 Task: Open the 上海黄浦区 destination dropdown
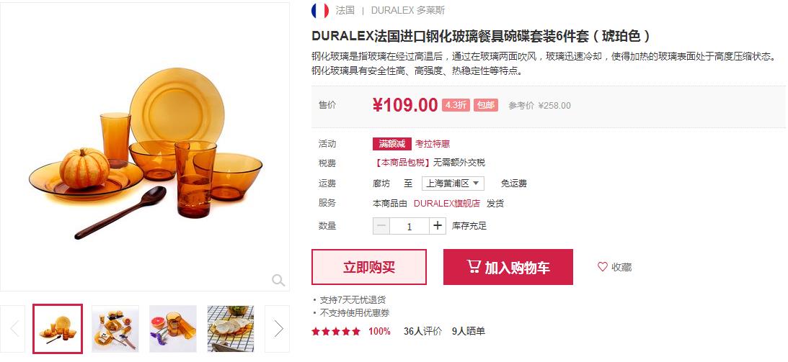click(453, 184)
